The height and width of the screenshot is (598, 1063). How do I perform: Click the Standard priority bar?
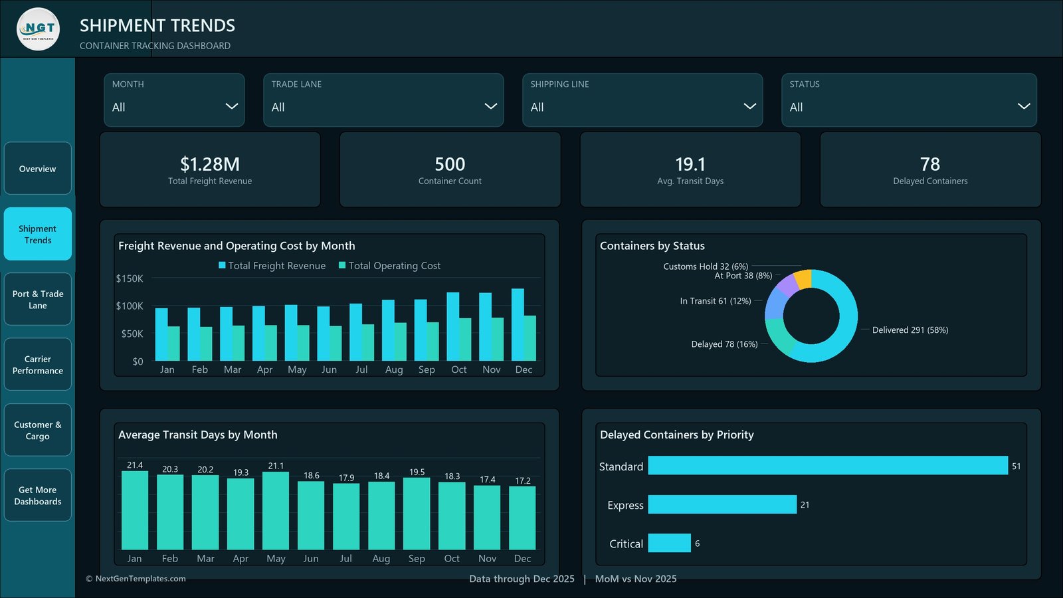tap(828, 466)
